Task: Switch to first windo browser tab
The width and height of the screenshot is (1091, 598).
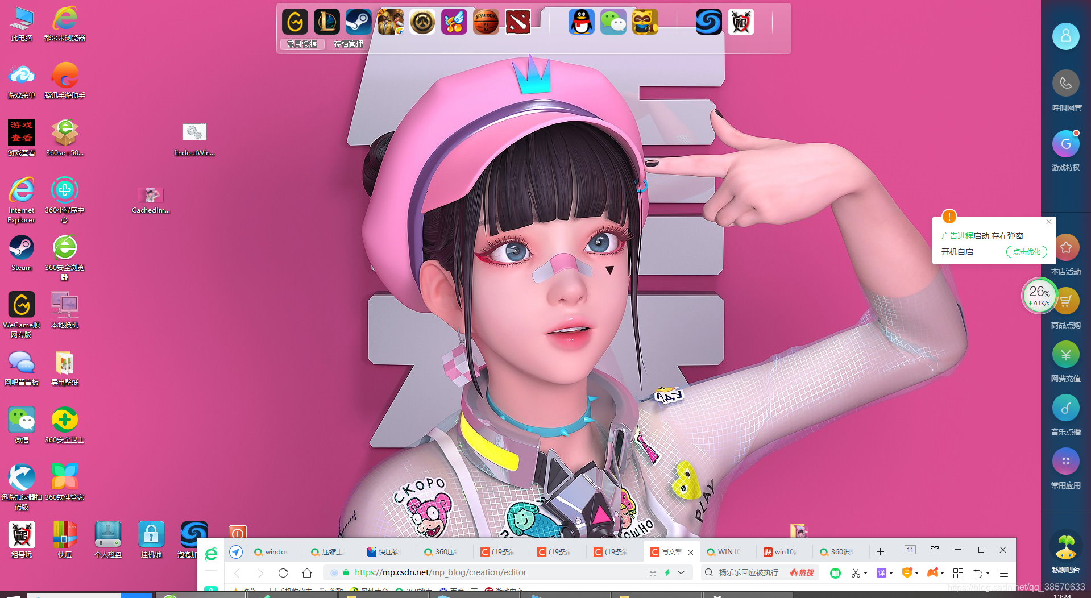Action: pyautogui.click(x=275, y=551)
